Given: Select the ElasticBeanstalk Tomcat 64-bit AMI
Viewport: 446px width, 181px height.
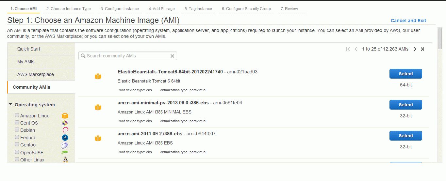Looking at the screenshot, I should [x=406, y=74].
